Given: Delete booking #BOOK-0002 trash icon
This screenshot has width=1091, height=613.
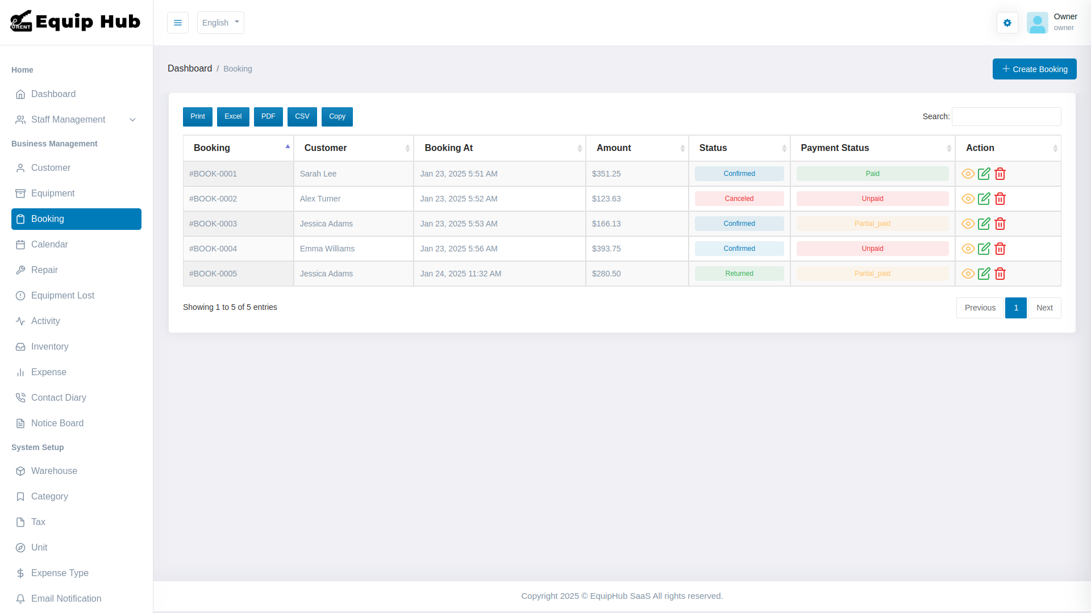Looking at the screenshot, I should (1000, 199).
